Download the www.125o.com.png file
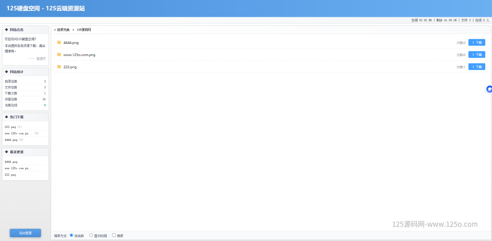The height and width of the screenshot is (241, 492). pos(477,55)
